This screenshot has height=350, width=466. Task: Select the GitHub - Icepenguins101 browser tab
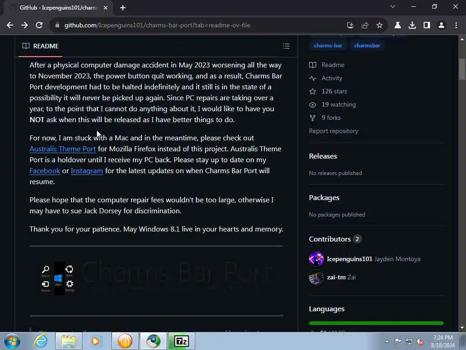pos(58,8)
